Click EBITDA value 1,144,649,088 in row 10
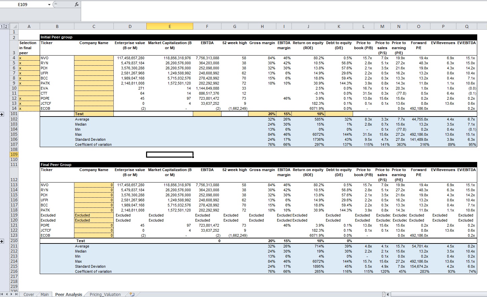Image resolution: width=487 pixels, height=297 pixels. point(207,88)
